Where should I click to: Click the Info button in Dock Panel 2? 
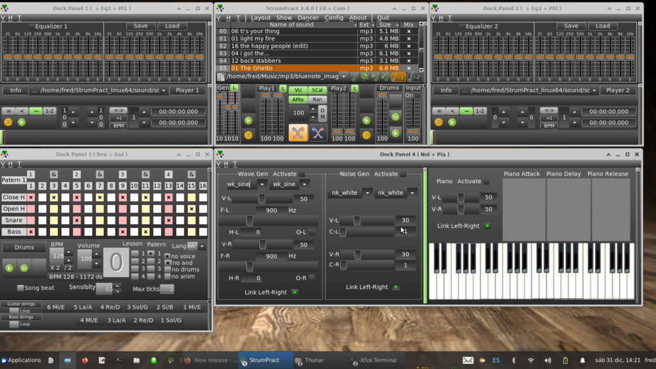tap(446, 90)
